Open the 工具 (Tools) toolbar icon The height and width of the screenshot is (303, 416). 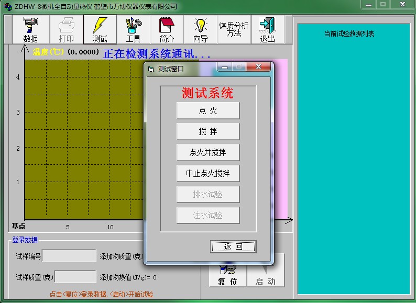point(133,29)
